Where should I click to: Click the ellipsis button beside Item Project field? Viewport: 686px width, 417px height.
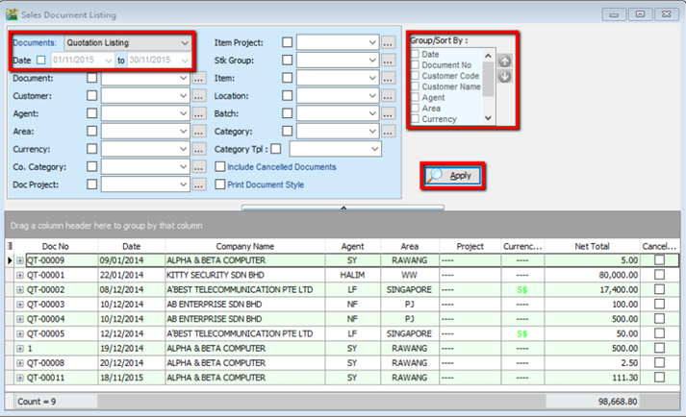388,42
